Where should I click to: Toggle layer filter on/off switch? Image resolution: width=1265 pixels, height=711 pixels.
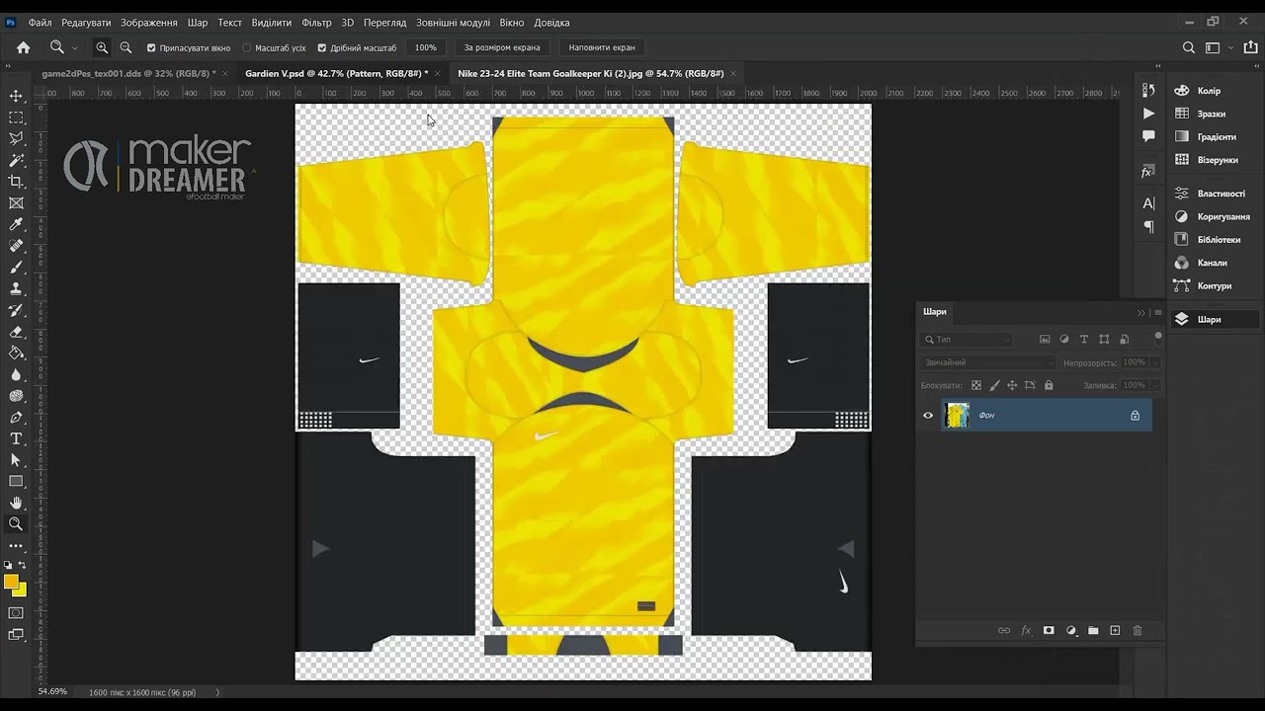pyautogui.click(x=1158, y=338)
